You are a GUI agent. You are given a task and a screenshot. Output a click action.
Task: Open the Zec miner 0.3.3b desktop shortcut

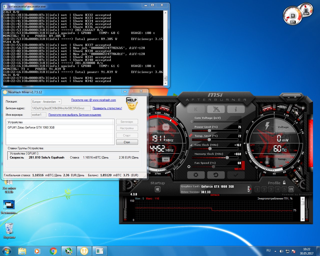(x=9, y=186)
